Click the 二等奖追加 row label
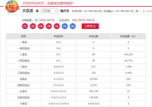Image resolution: width=152 pixels, height=107 pixels. tap(24, 61)
